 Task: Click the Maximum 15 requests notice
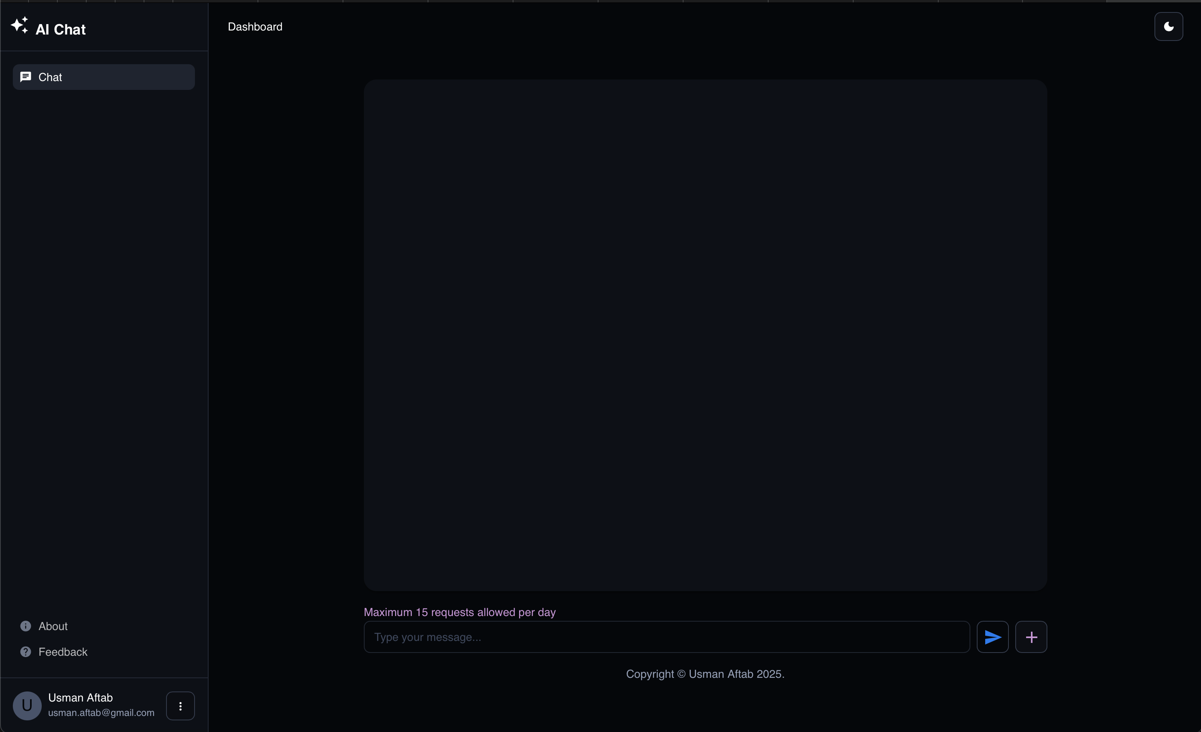[x=459, y=612]
